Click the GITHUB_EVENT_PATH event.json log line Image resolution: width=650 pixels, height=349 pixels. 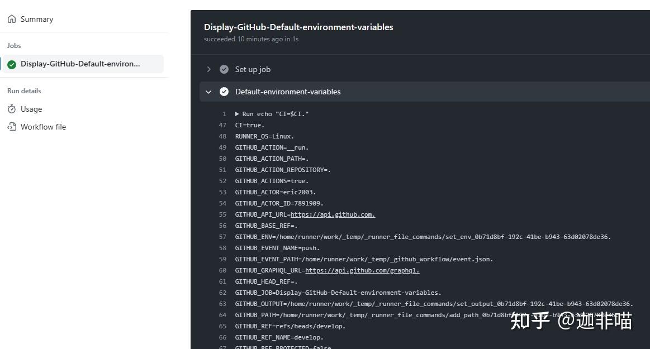point(364,259)
